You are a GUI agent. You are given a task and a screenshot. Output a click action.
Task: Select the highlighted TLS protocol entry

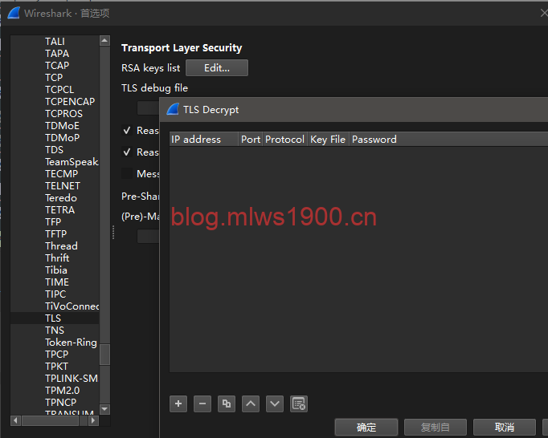(53, 318)
